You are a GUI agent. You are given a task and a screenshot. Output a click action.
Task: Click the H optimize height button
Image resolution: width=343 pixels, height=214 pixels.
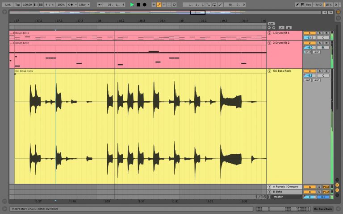pyautogui.click(x=325, y=12)
